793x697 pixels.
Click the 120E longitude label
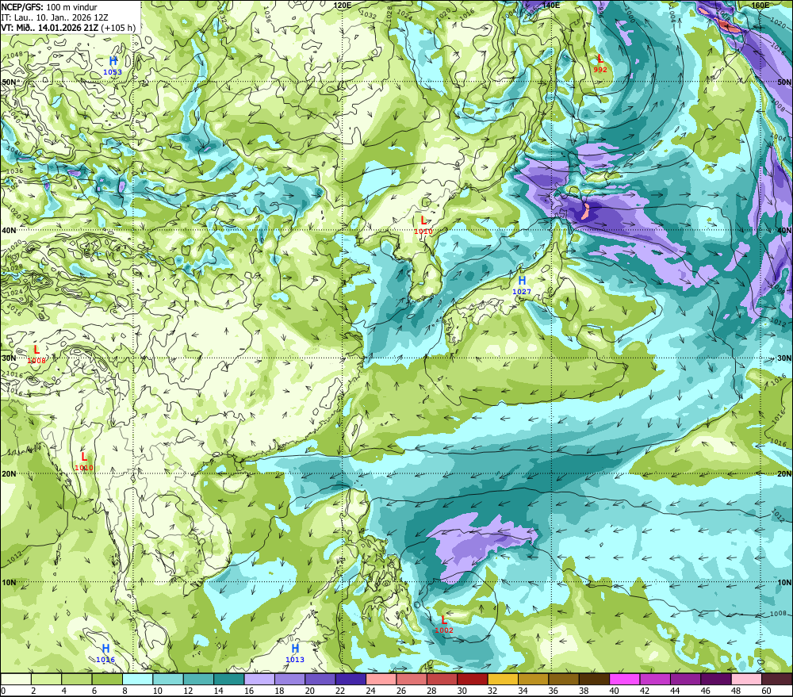click(x=343, y=5)
